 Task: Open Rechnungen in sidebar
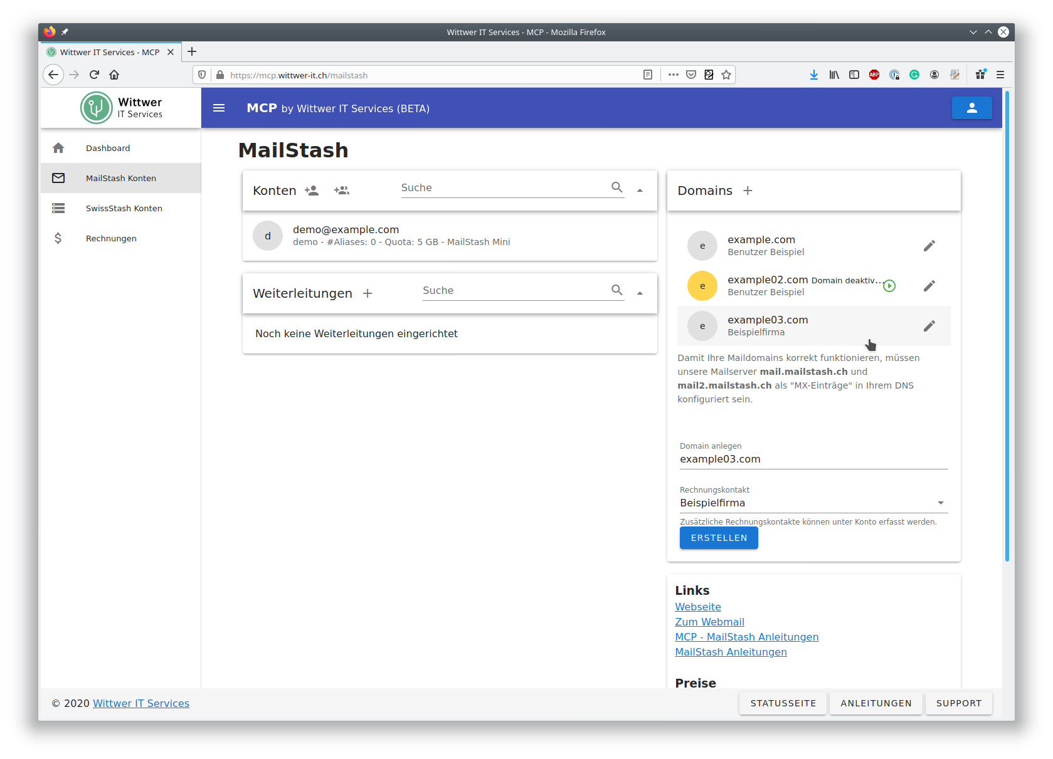tap(121, 238)
